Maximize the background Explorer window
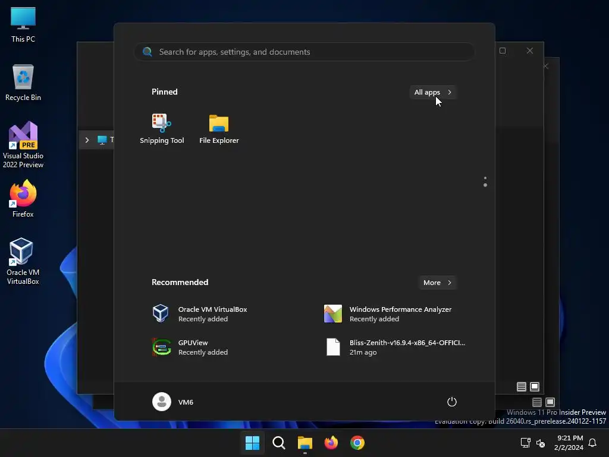The height and width of the screenshot is (457, 609). [x=503, y=51]
